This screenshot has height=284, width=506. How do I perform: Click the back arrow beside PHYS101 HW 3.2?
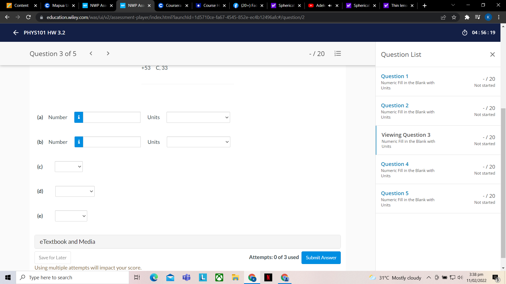pyautogui.click(x=16, y=33)
